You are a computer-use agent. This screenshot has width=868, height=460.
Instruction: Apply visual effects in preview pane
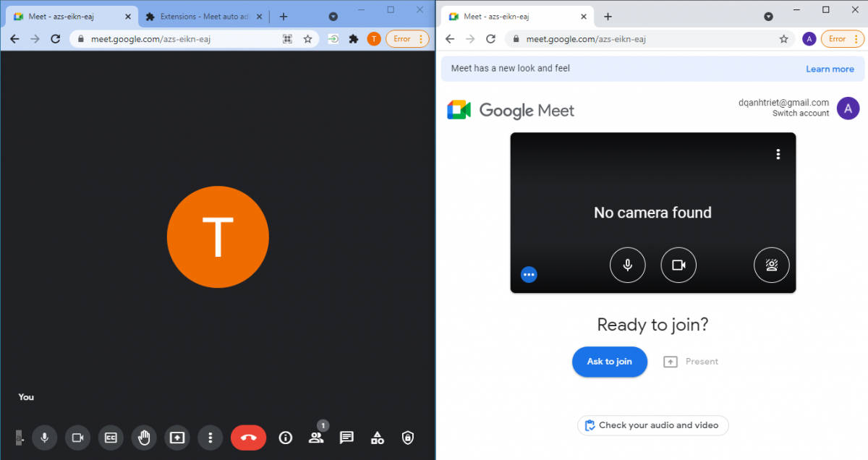772,265
